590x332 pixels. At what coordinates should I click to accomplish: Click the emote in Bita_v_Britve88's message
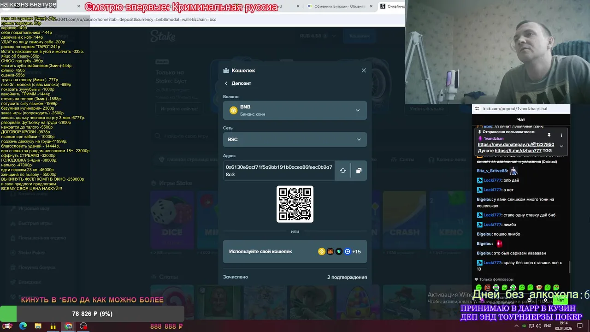point(513,170)
